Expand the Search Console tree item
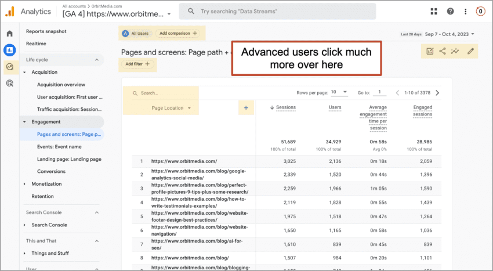Screen dimensions: 493x271 click(24, 225)
